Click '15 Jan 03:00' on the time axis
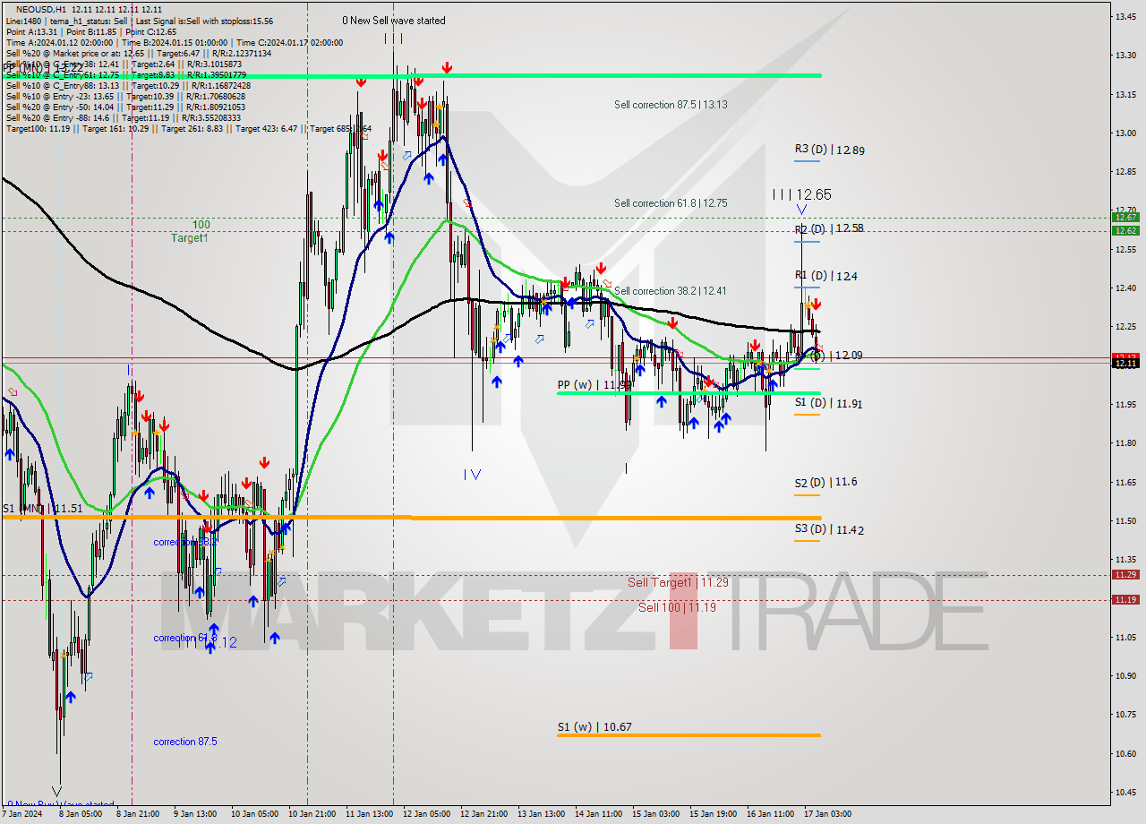Viewport: 1146px width, 824px height. click(655, 814)
